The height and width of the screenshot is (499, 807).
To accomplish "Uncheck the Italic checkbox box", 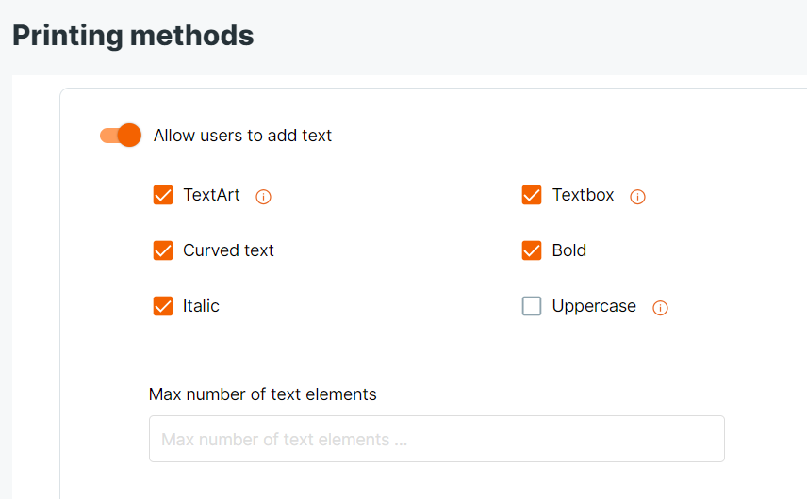I will click(163, 306).
